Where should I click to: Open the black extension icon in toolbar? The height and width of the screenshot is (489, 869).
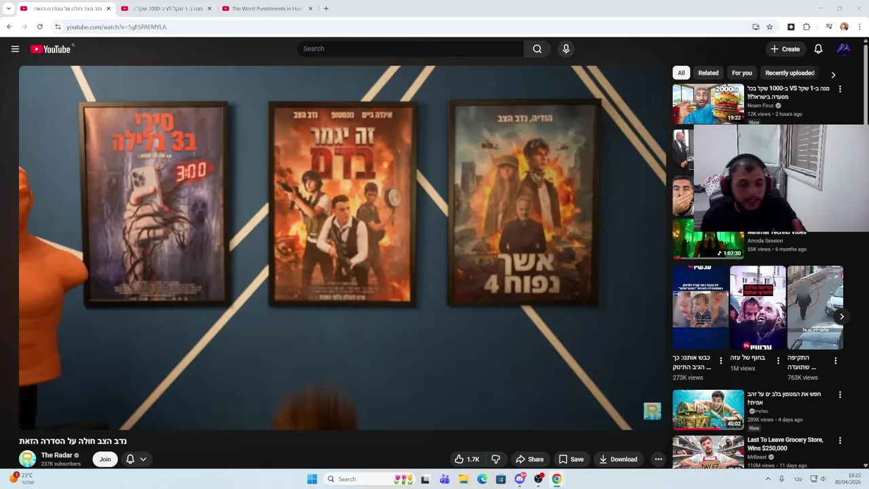pyautogui.click(x=791, y=27)
